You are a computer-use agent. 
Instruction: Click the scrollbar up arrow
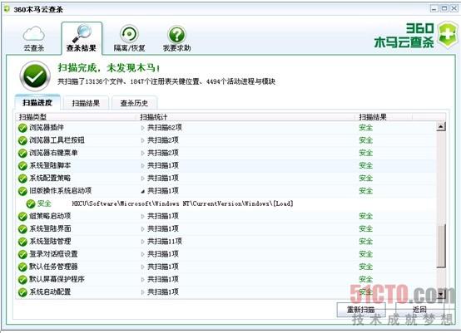[441, 127]
